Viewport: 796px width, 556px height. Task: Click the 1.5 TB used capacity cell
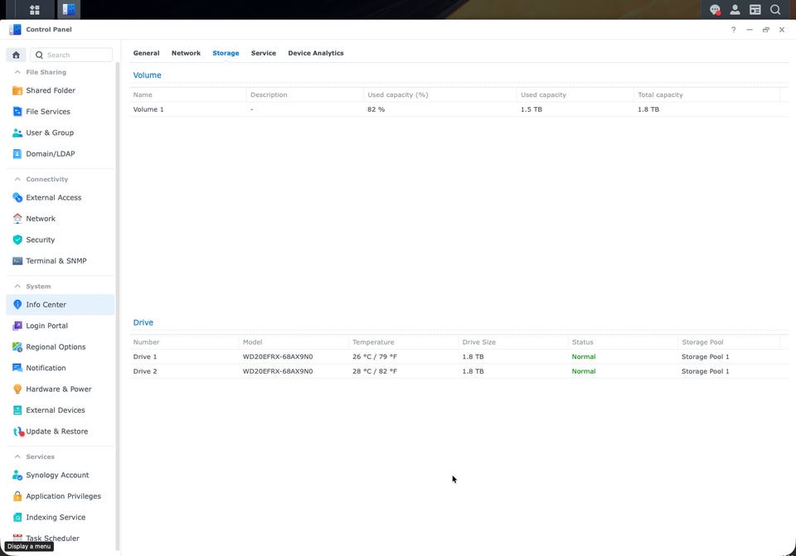(x=531, y=109)
